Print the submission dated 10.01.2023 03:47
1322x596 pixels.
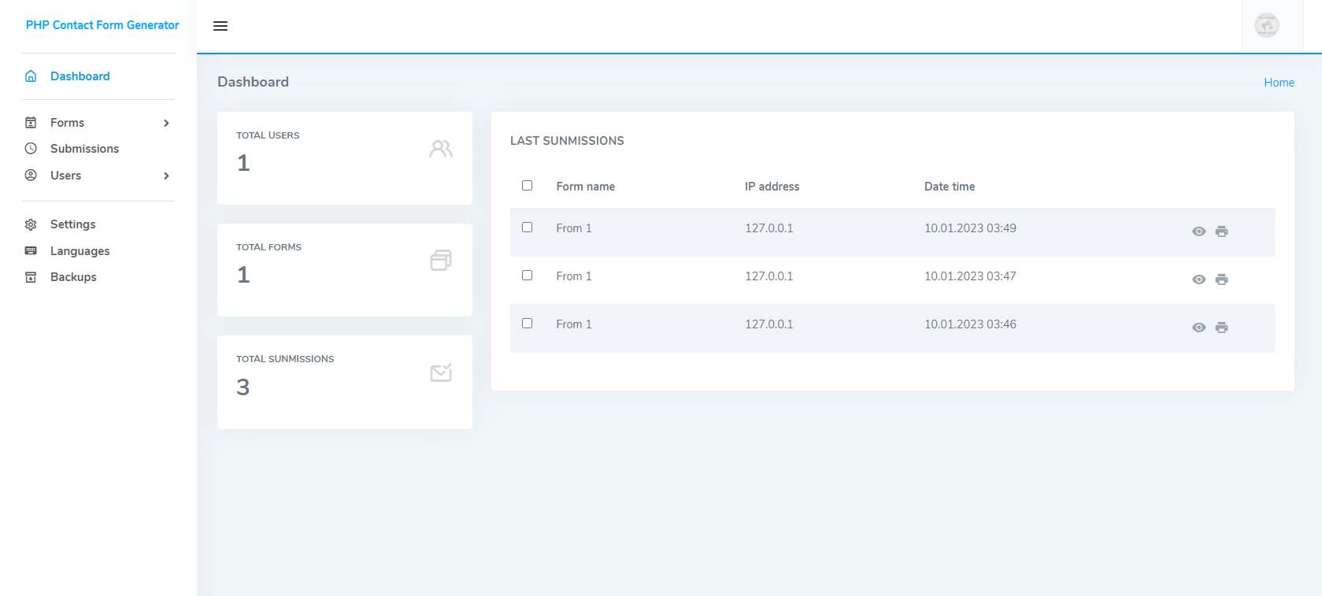coord(1221,279)
